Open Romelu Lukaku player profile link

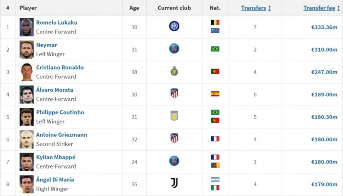pyautogui.click(x=57, y=22)
